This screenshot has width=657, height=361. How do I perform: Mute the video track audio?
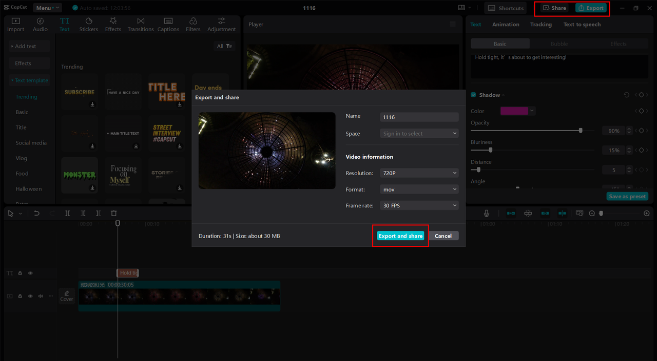(x=41, y=296)
